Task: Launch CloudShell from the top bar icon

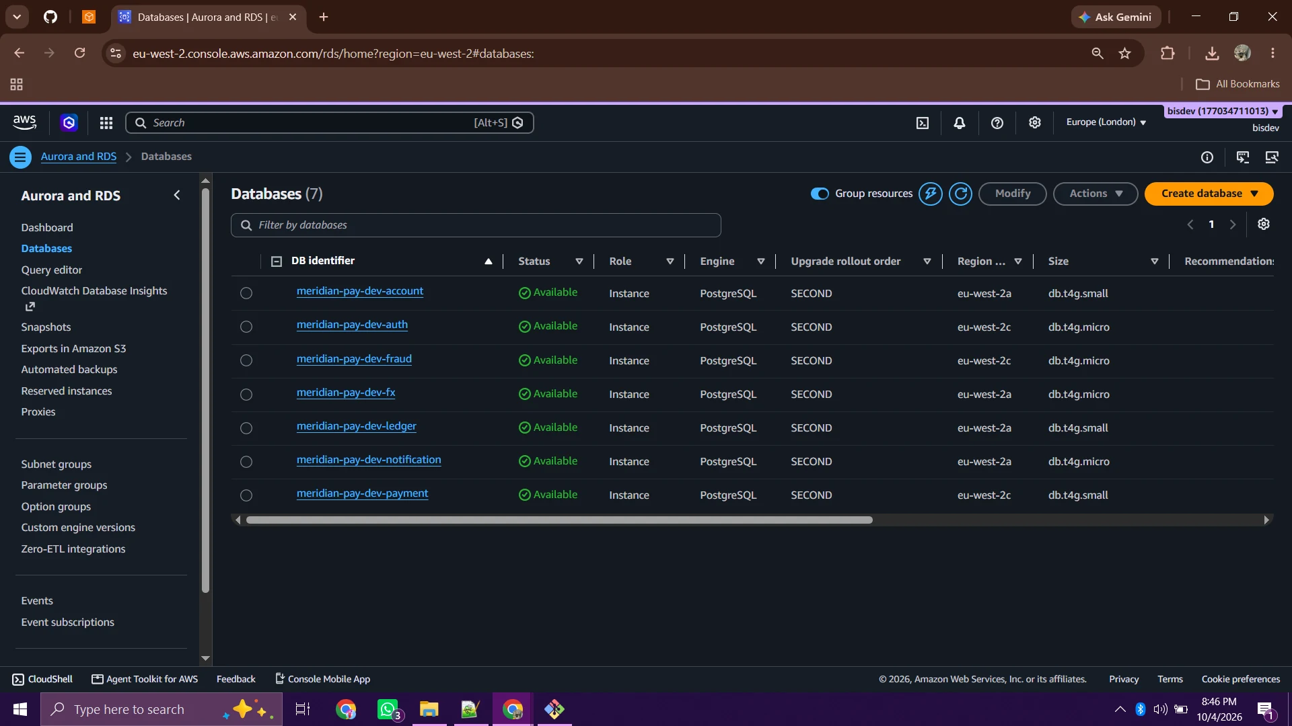Action: click(x=923, y=123)
